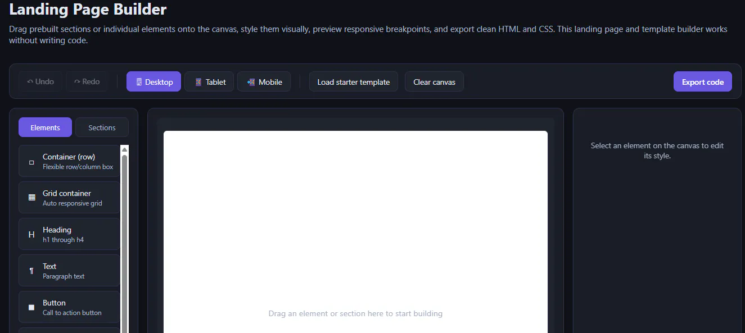Choose the Text paragraph element
The height and width of the screenshot is (333, 745).
click(x=69, y=271)
